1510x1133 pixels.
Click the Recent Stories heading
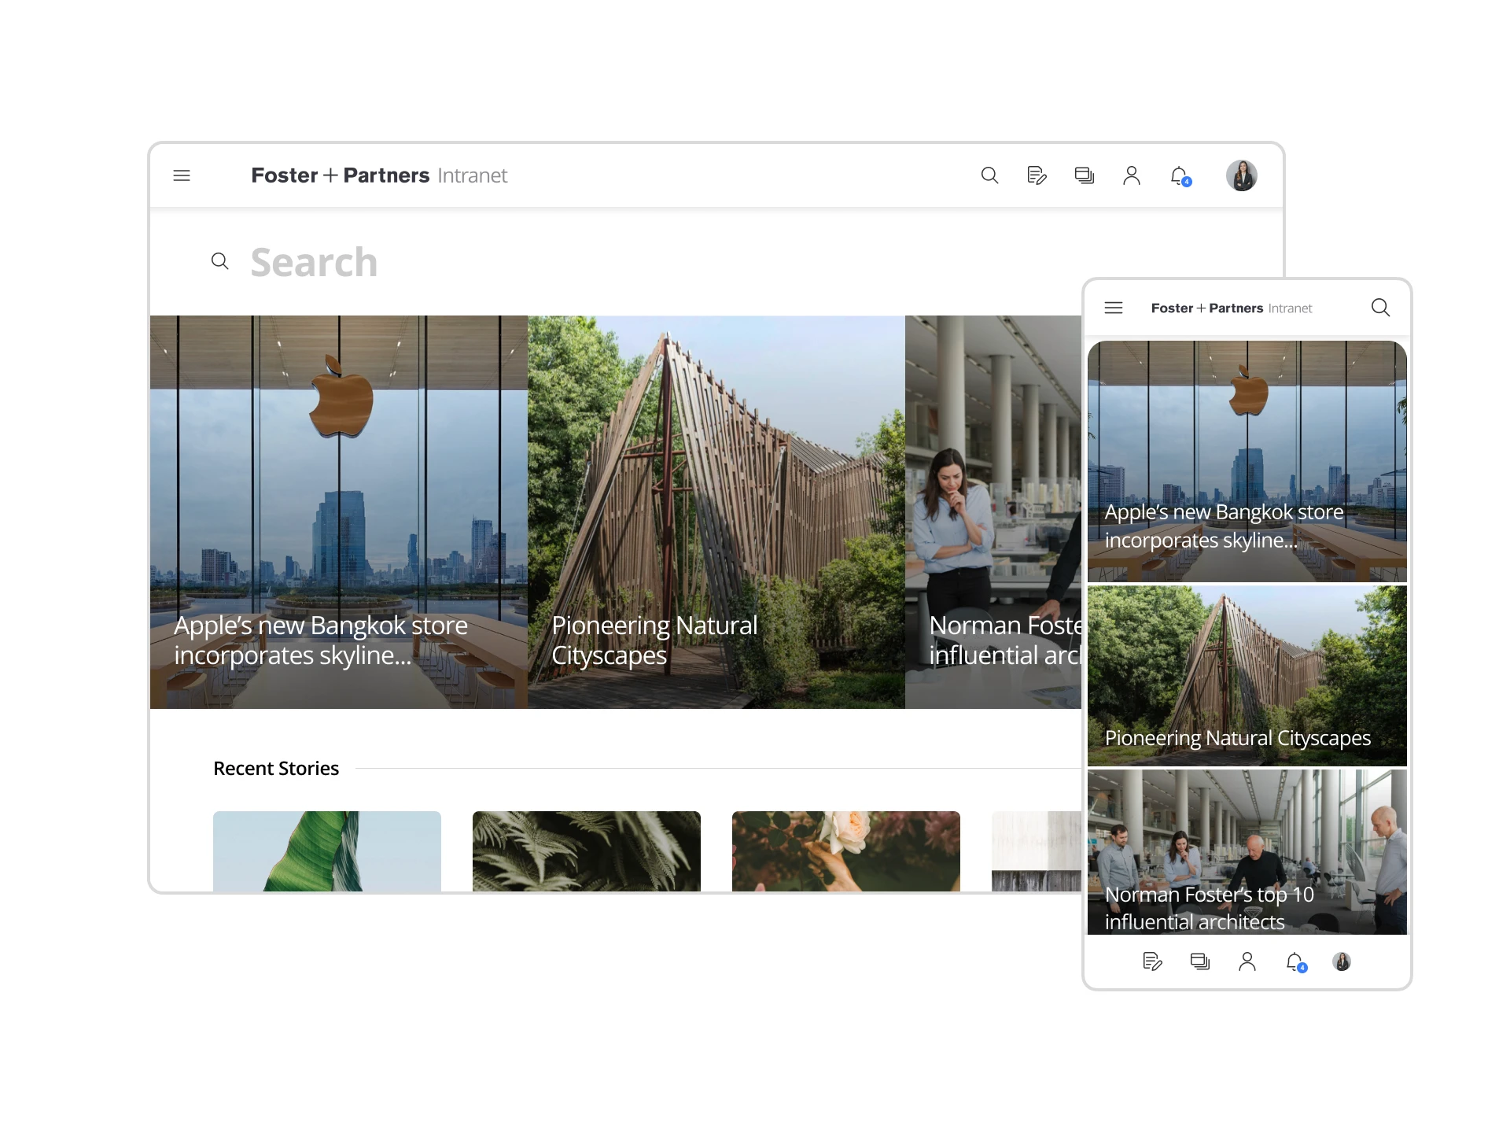276,768
